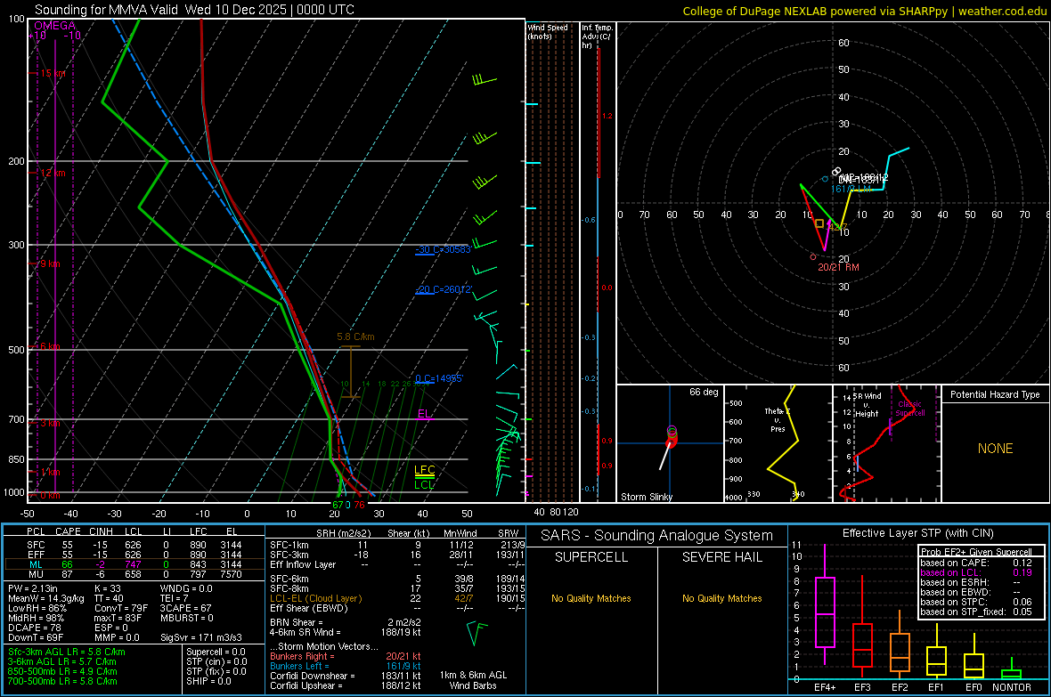The image size is (1051, 697).
Task: Click the Bunkers Right = 20/21 kt line
Action: tap(346, 656)
